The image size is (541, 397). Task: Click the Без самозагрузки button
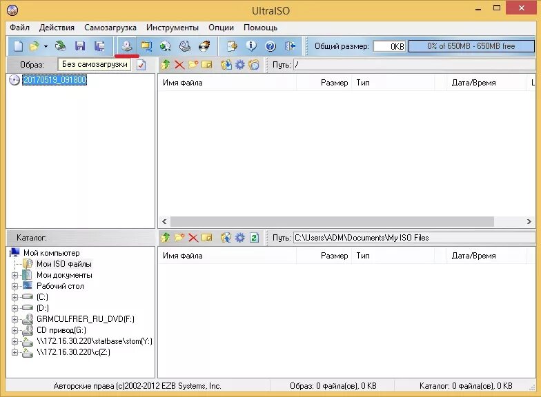[95, 65]
